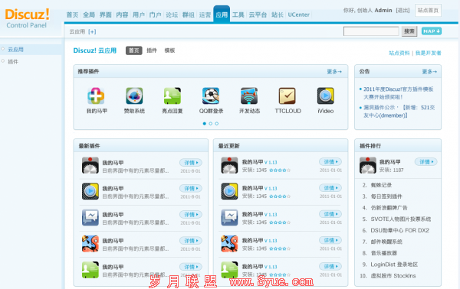
Task: Select the last carousel dot under 推荐插件
Action: coord(217,124)
